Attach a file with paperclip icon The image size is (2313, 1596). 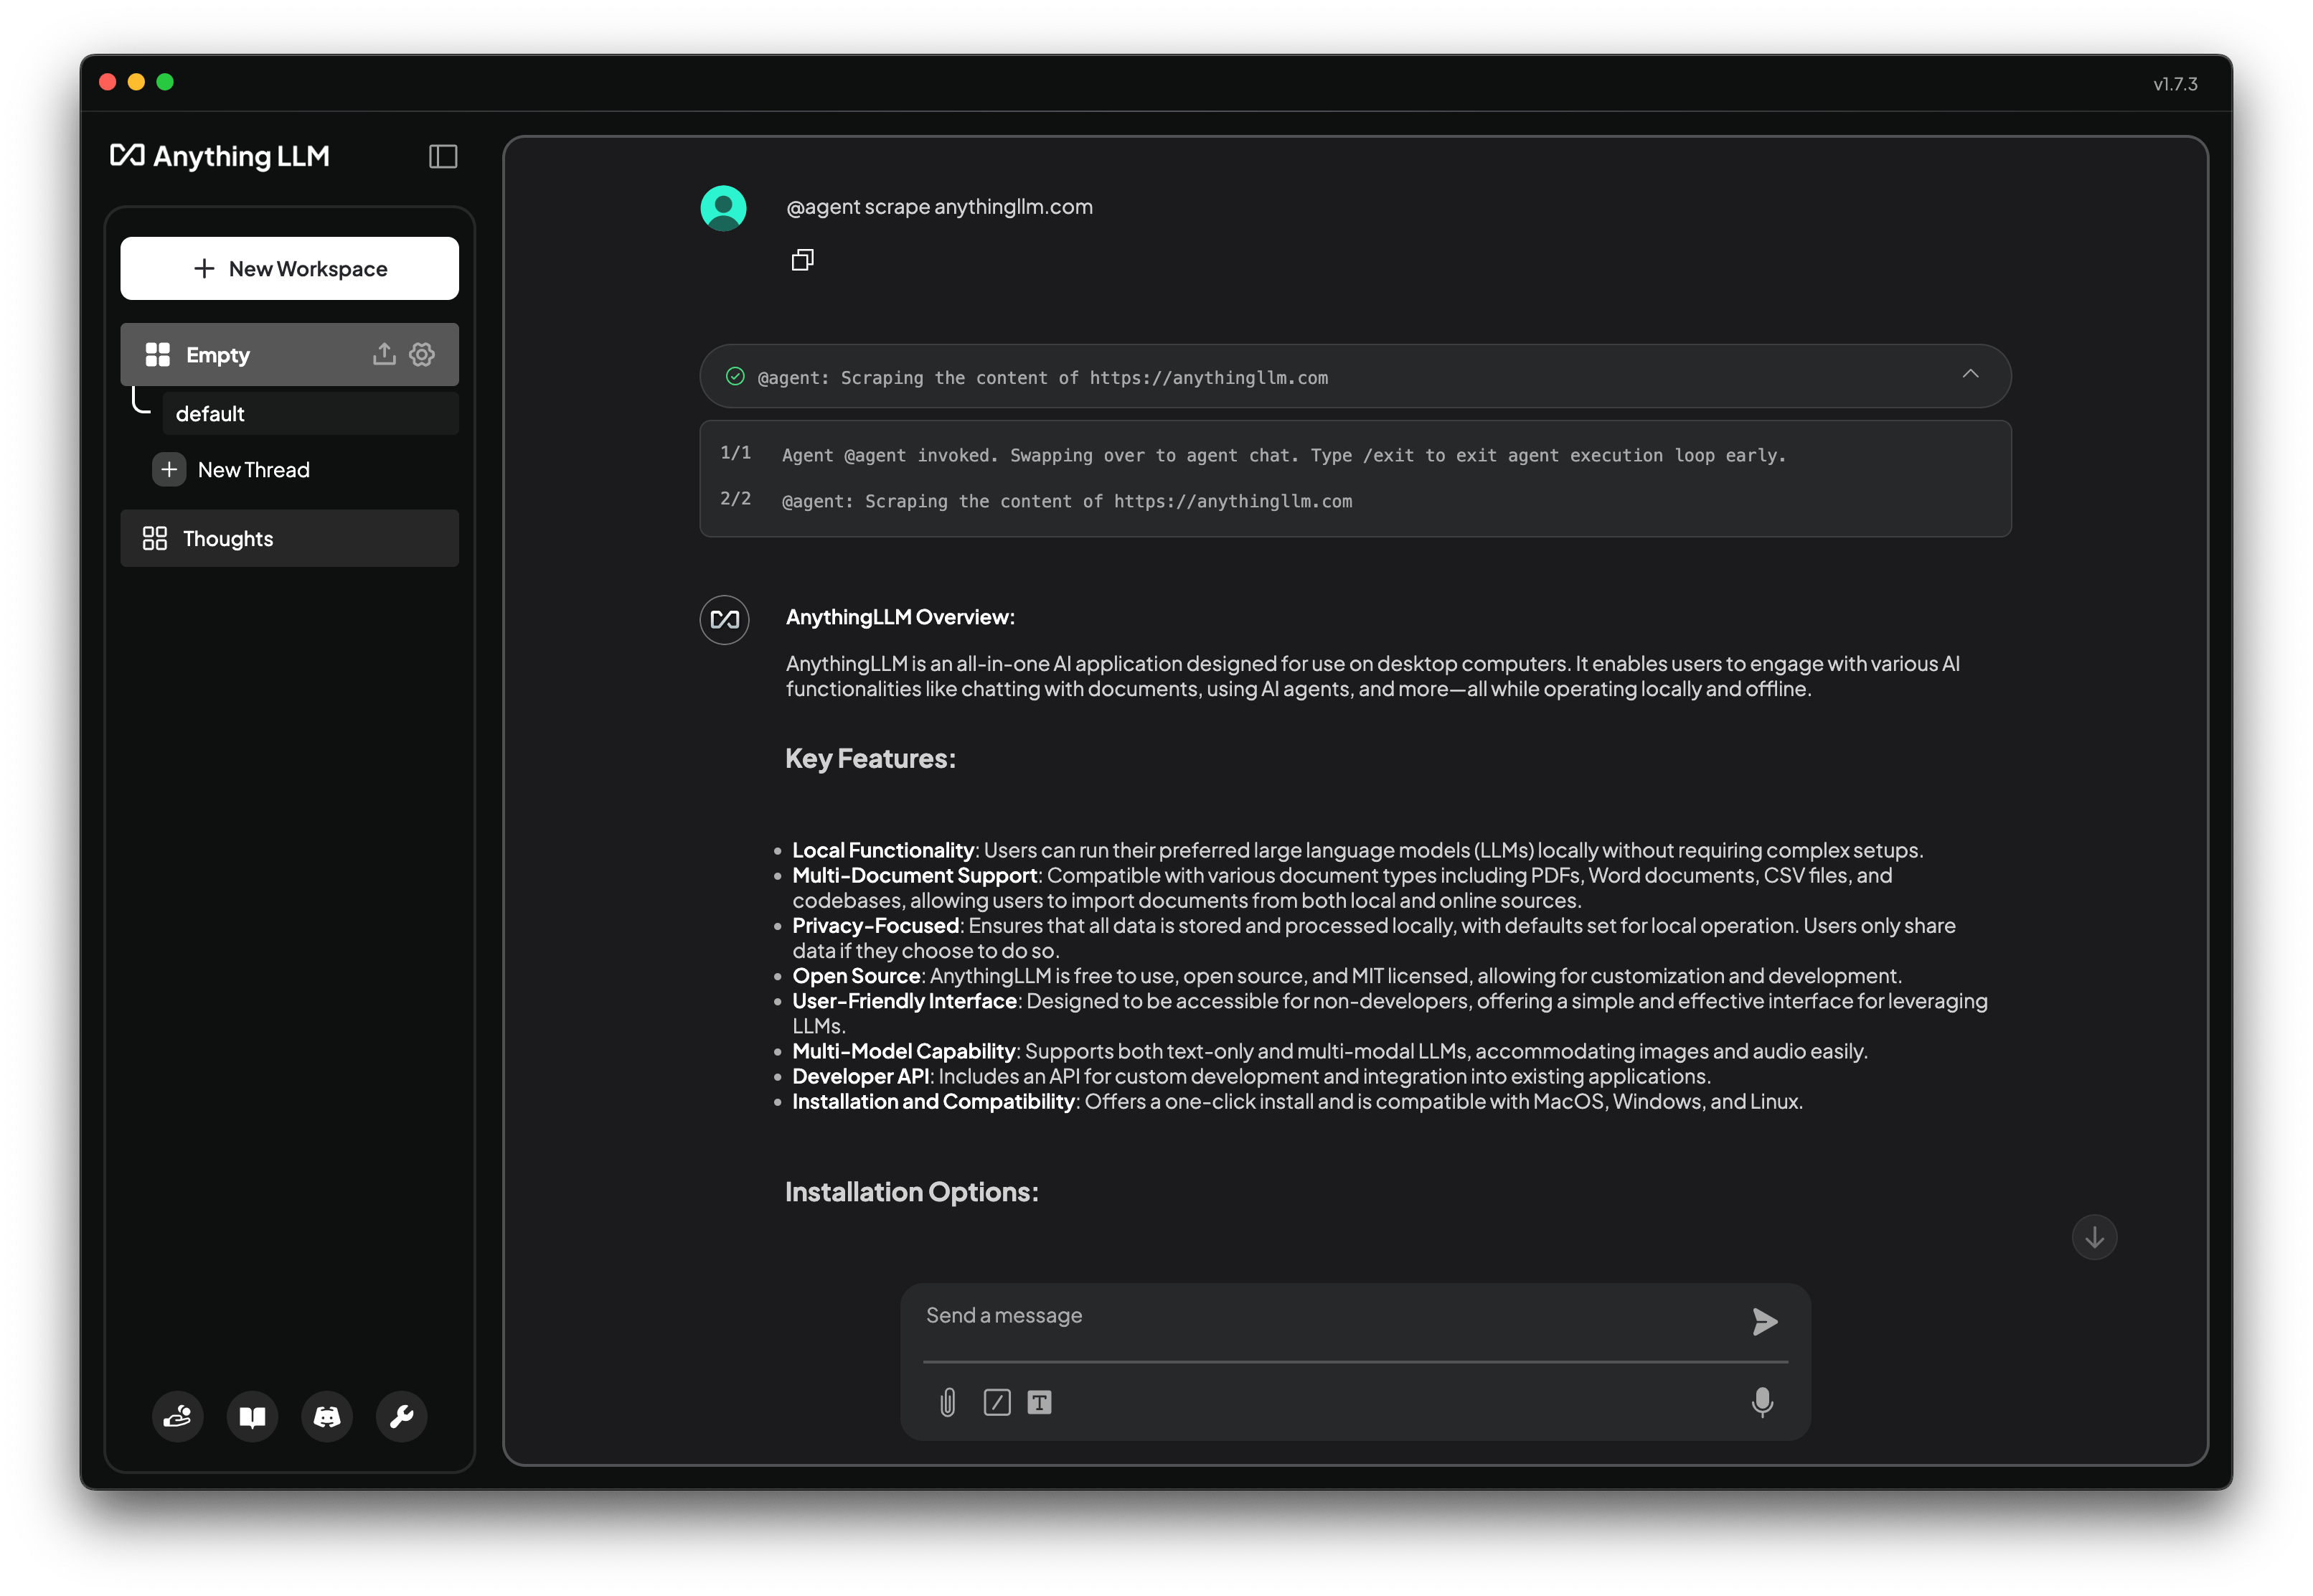tap(948, 1403)
